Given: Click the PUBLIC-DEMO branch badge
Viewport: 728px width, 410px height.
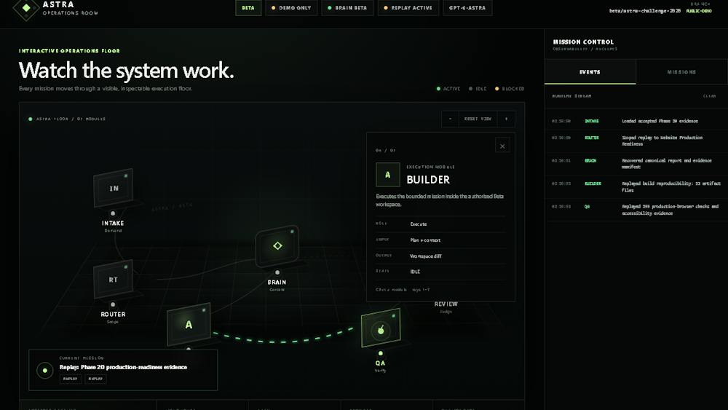Looking at the screenshot, I should coord(699,11).
